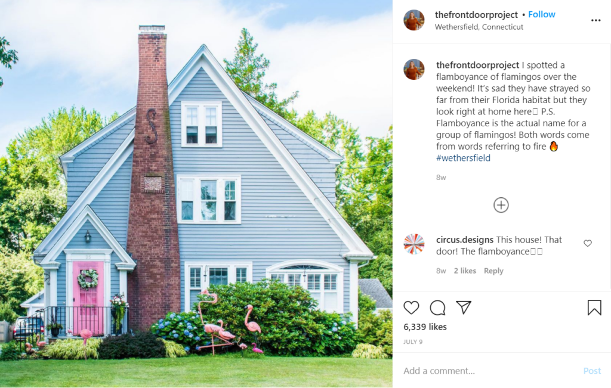Screen dimensions: 611x388
Task: Save the post with the bookmark icon
Action: 594,308
